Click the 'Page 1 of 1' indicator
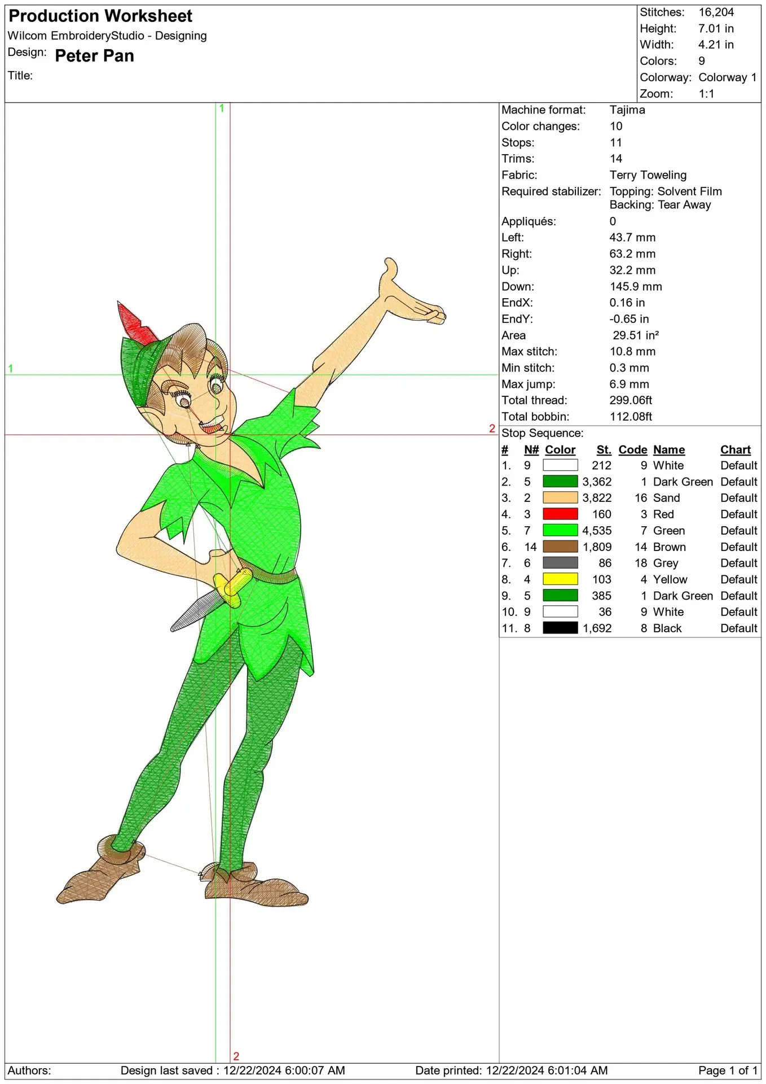This screenshot has width=766, height=1084. point(728,1070)
